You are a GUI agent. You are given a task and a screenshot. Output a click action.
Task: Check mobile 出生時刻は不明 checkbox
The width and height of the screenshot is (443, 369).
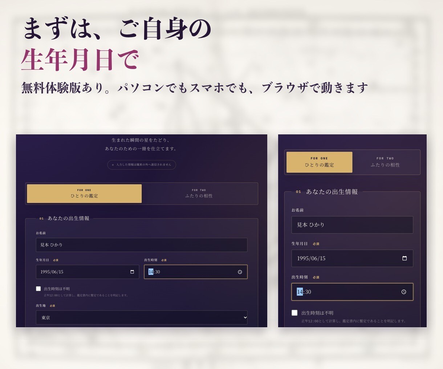(x=294, y=313)
